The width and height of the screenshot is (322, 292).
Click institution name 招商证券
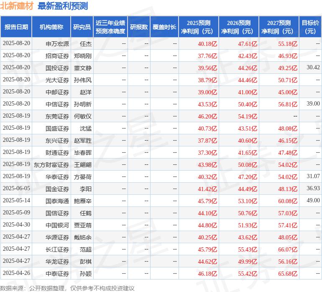(x=57, y=56)
